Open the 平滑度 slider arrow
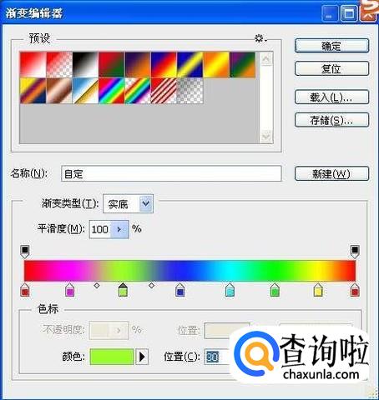 119,229
